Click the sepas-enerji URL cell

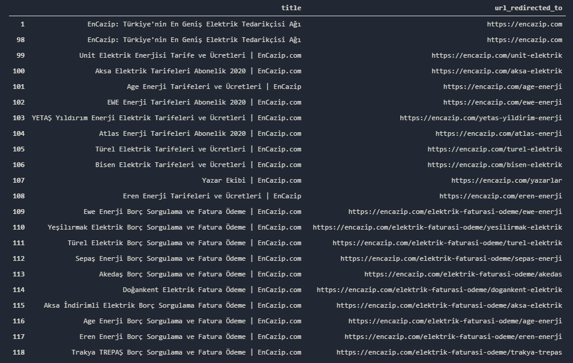tap(451, 258)
